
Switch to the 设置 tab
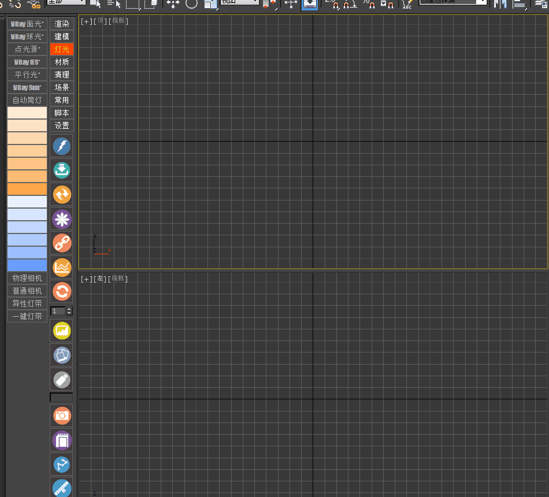[62, 125]
